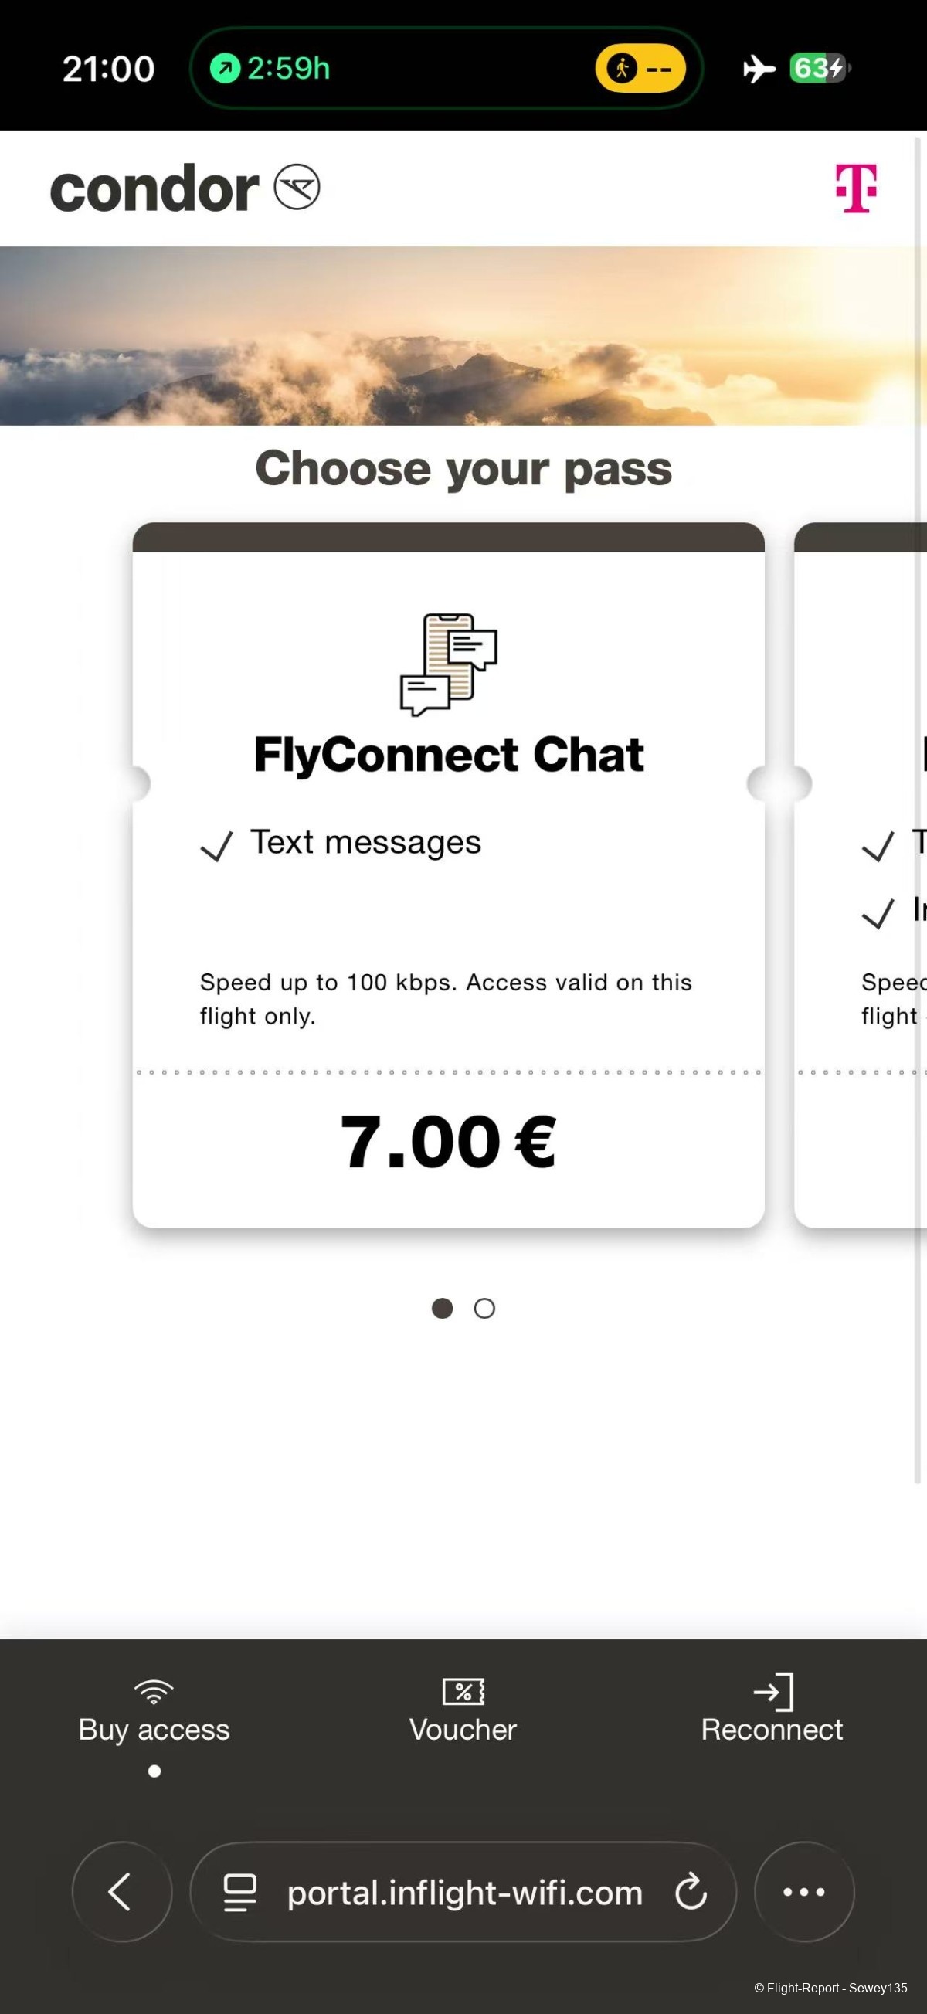
Task: Switch to the second carousel page dot
Action: [x=484, y=1308]
